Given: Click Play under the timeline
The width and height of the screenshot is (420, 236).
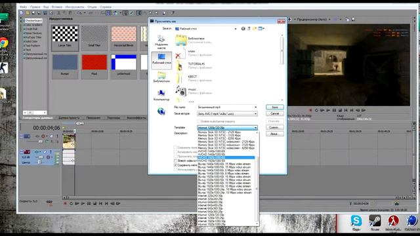Looking at the screenshot, I should pos(83,204).
